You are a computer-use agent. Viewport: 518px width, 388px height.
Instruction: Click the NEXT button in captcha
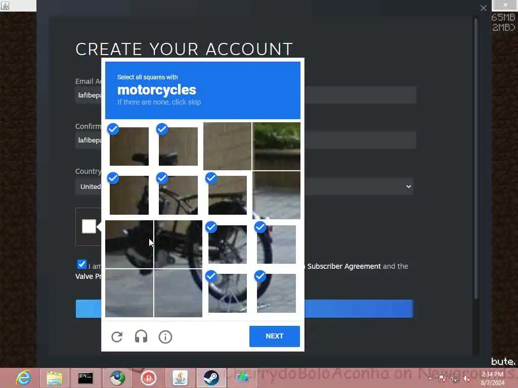[275, 336]
